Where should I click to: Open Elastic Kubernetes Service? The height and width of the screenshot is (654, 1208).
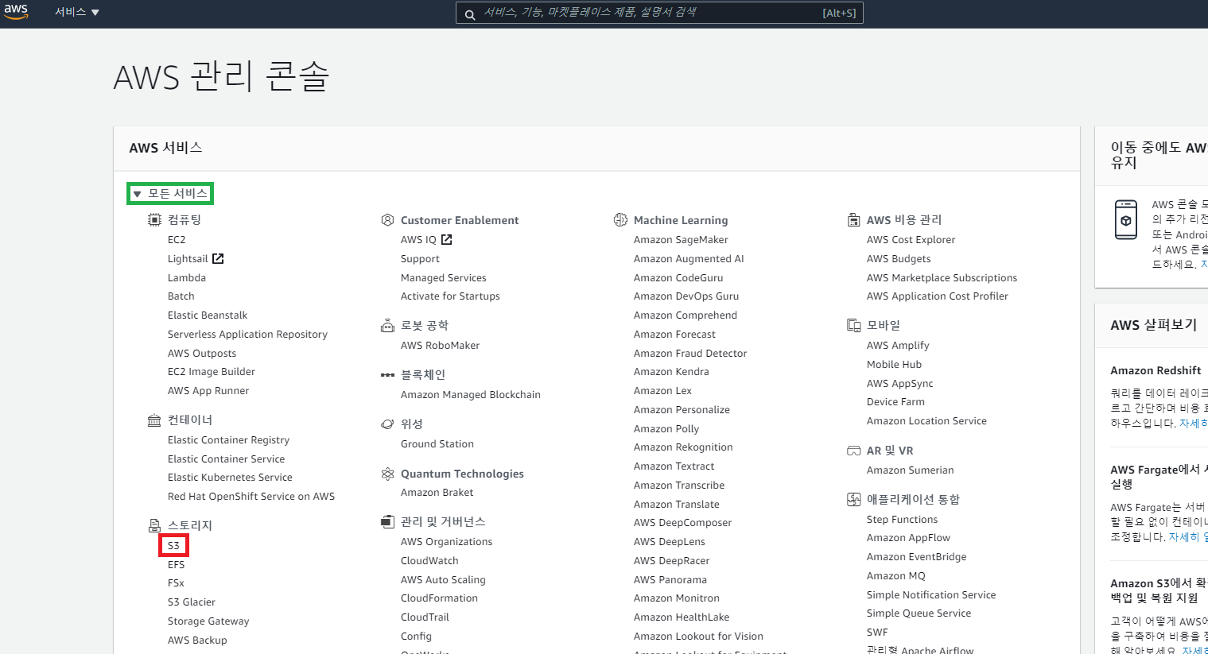(x=230, y=478)
